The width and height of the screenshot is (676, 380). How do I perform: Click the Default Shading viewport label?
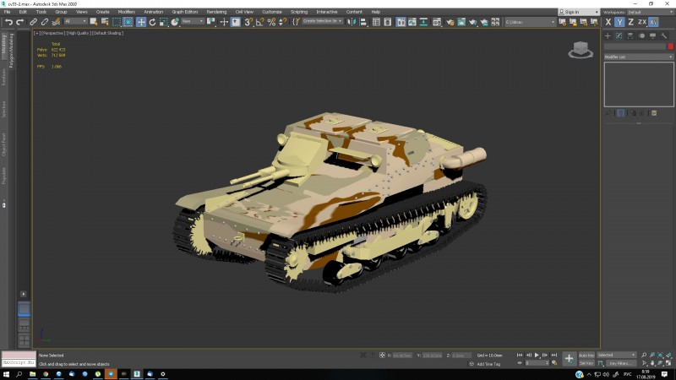108,33
